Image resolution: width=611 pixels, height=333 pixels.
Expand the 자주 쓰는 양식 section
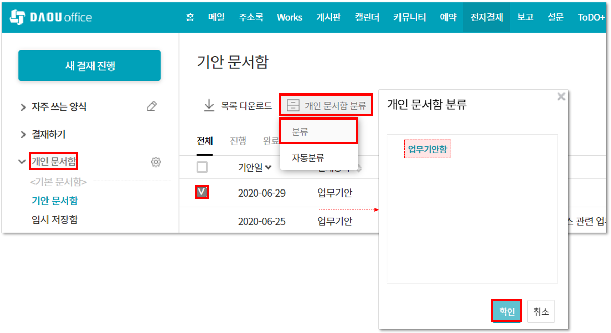(23, 107)
